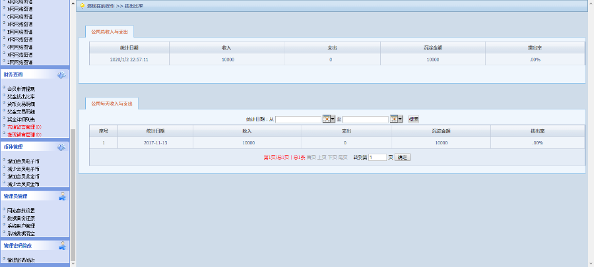Open the calendar icon for the start date
The image size is (594, 267).
click(x=327, y=119)
